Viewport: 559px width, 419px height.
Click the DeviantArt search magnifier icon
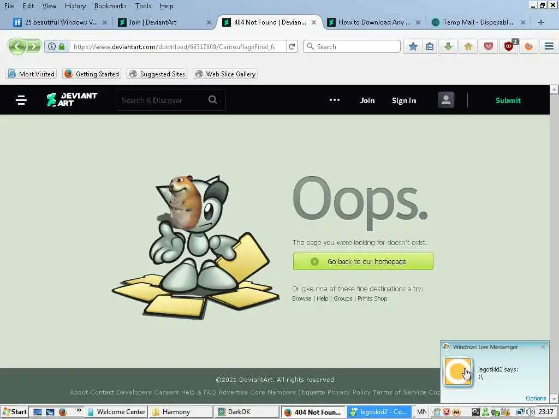tap(213, 100)
